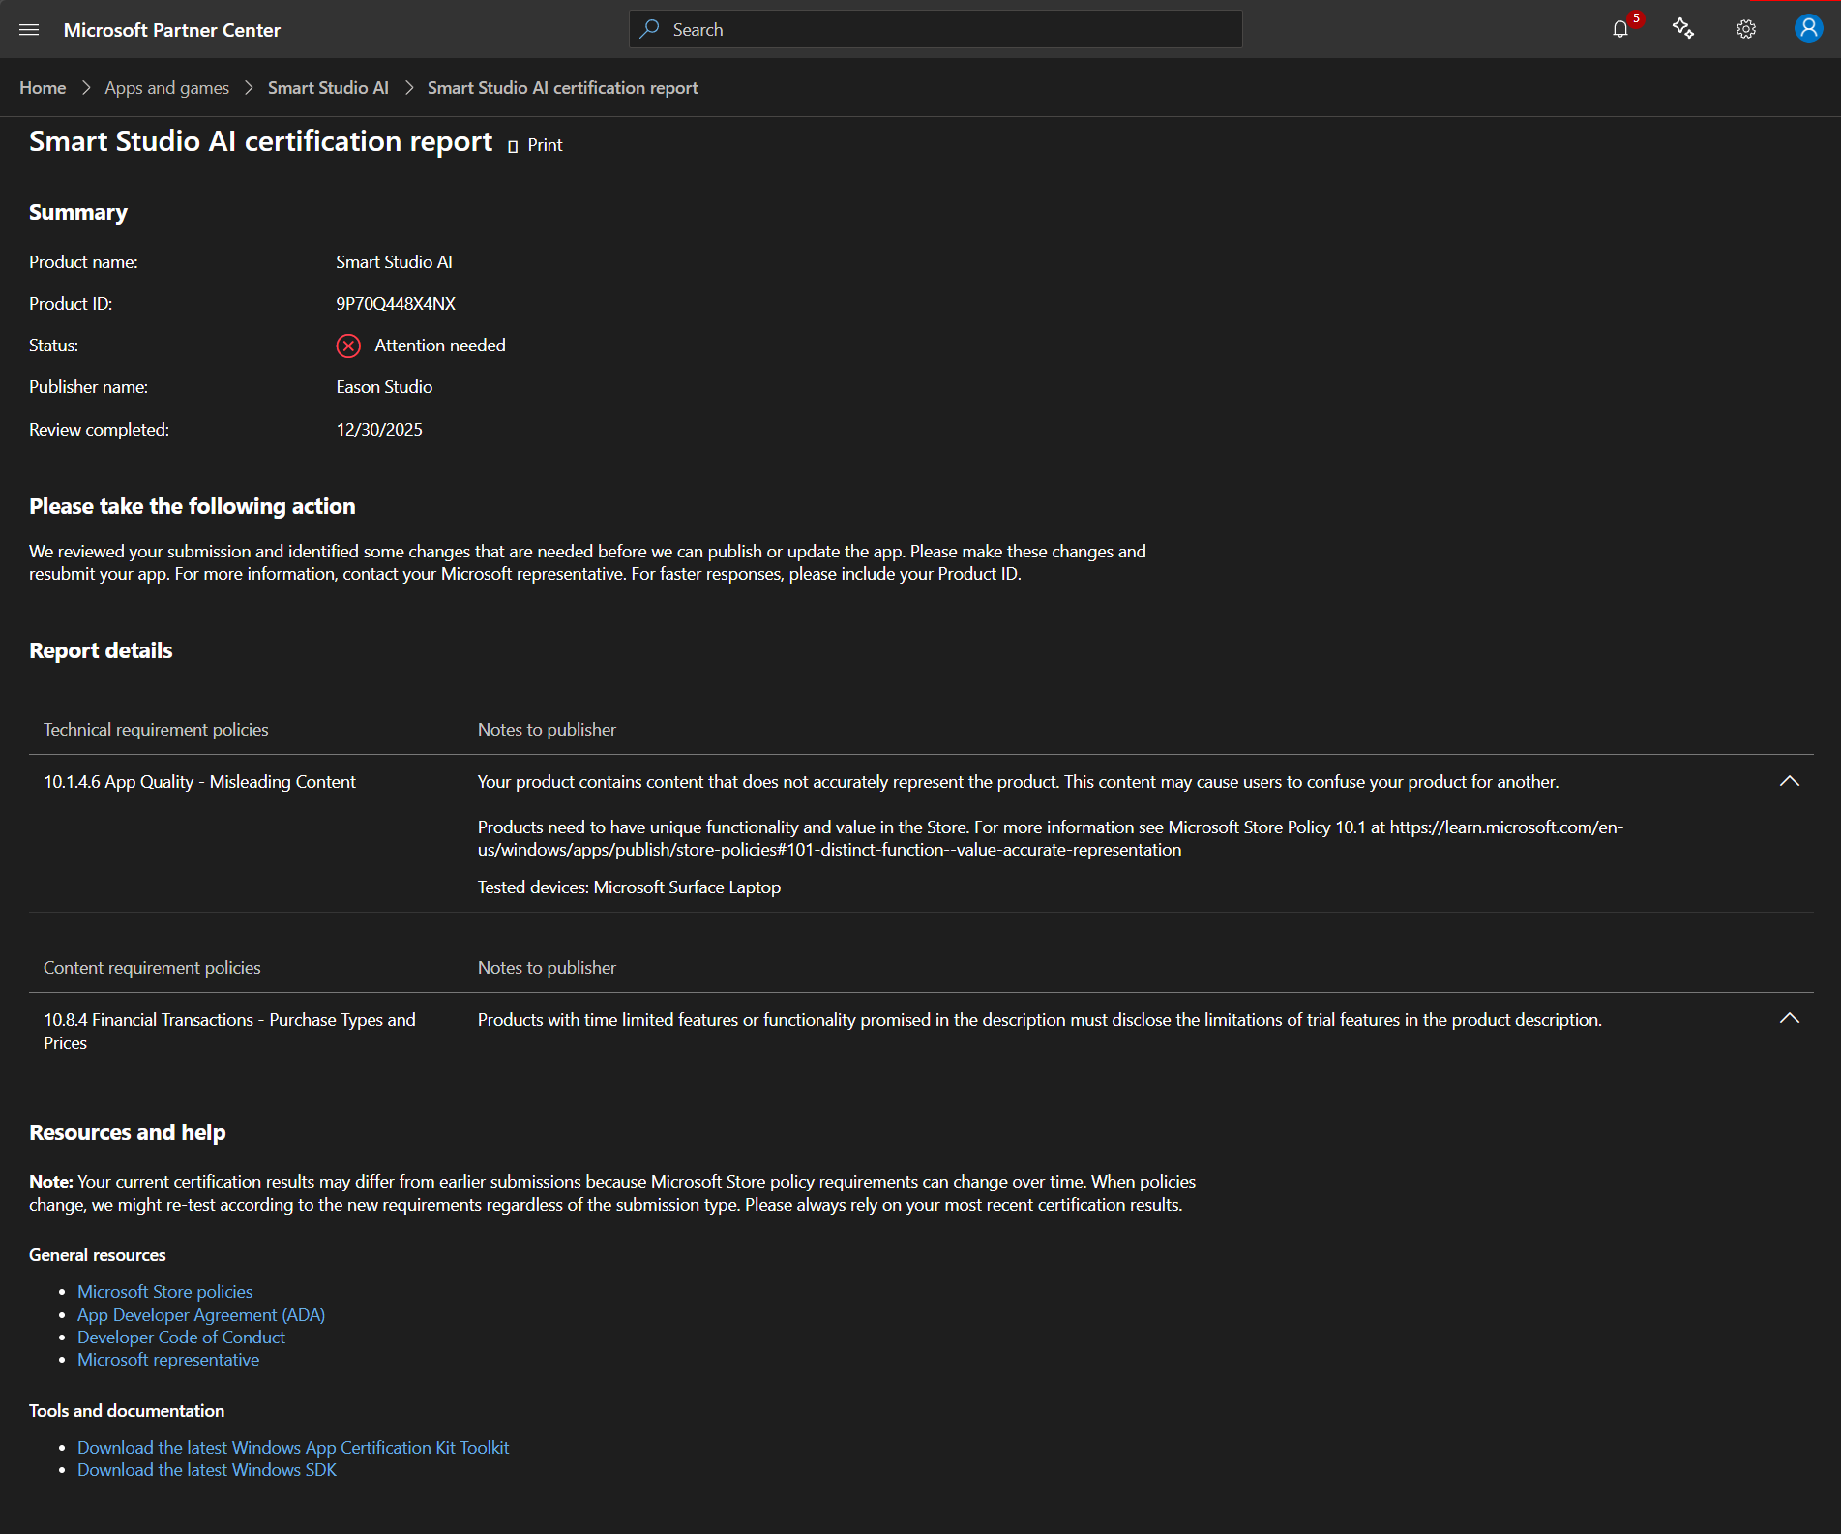This screenshot has width=1841, height=1534.
Task: Select the publisher name Eason Studio
Action: (384, 387)
